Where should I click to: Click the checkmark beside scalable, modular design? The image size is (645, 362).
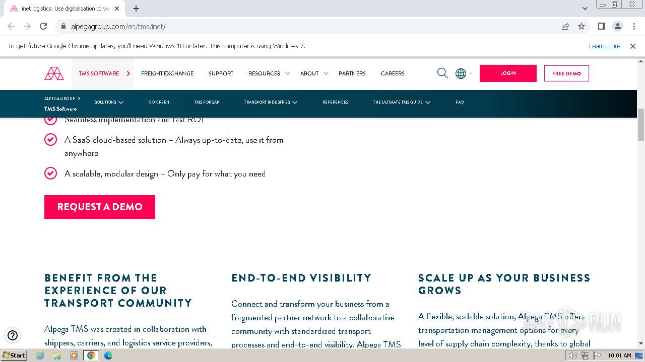coord(50,173)
